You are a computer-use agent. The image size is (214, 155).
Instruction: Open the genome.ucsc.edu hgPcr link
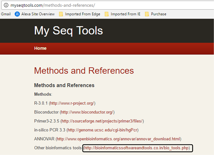pyautogui.click(x=102, y=130)
